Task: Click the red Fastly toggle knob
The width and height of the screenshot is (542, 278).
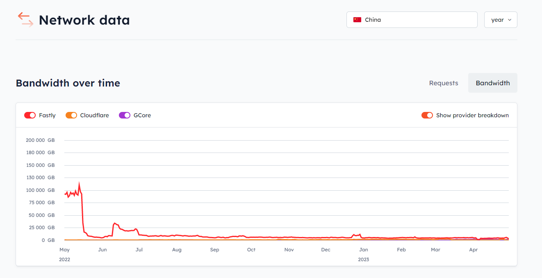Action: click(x=32, y=115)
